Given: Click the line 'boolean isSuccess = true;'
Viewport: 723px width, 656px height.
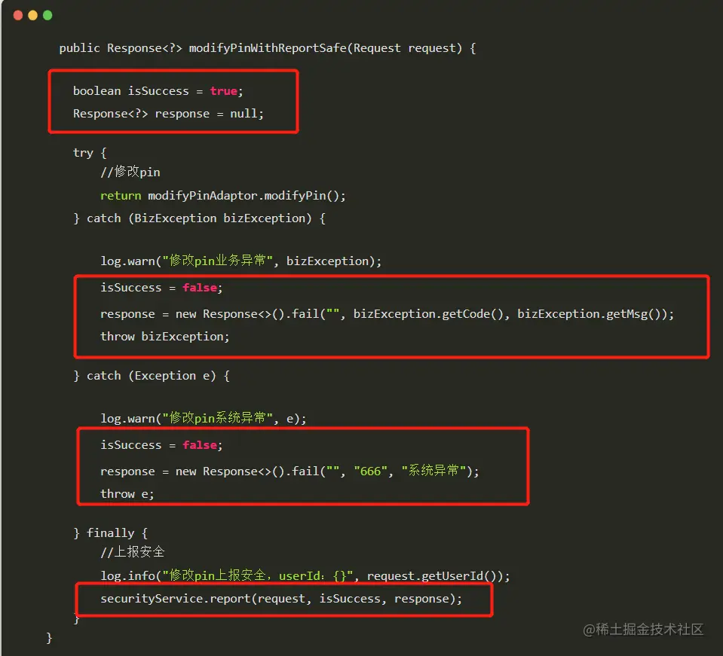Looking at the screenshot, I should (x=158, y=90).
